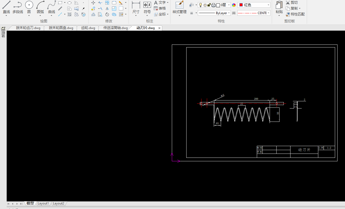Image resolution: width=345 pixels, height=209 pixels.
Task: Click the 特性匹配 (Match Properties) button
Action: [295, 14]
